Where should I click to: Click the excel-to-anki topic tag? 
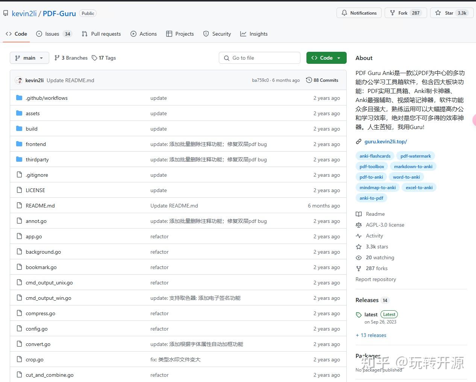pyautogui.click(x=419, y=188)
